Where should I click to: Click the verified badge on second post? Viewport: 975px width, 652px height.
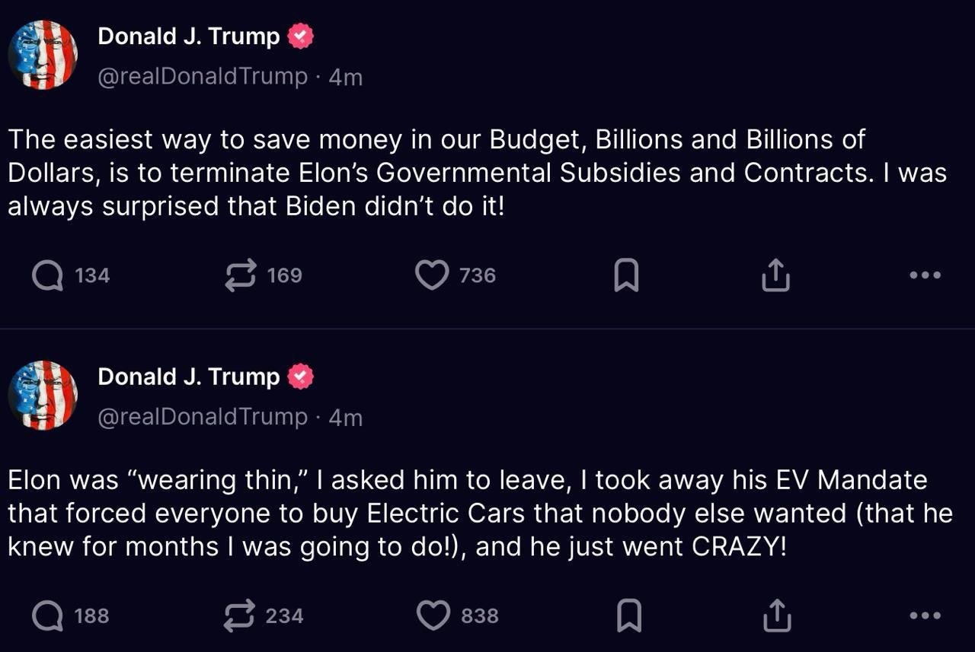(300, 377)
